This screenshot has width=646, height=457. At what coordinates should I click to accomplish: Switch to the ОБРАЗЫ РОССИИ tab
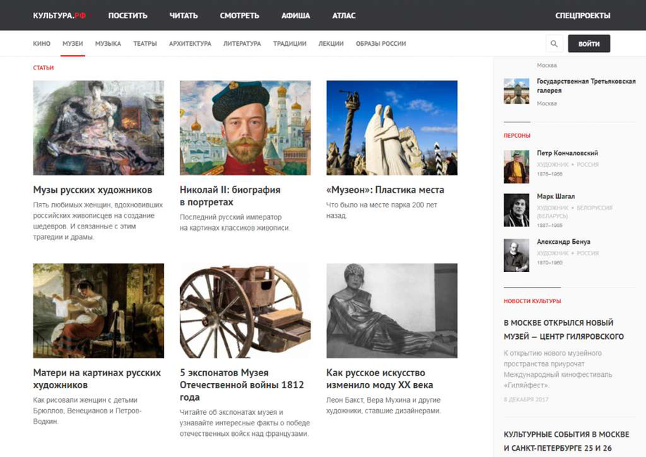381,44
